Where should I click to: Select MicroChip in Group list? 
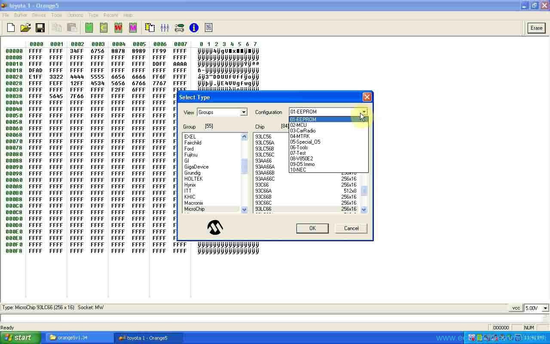pos(211,209)
